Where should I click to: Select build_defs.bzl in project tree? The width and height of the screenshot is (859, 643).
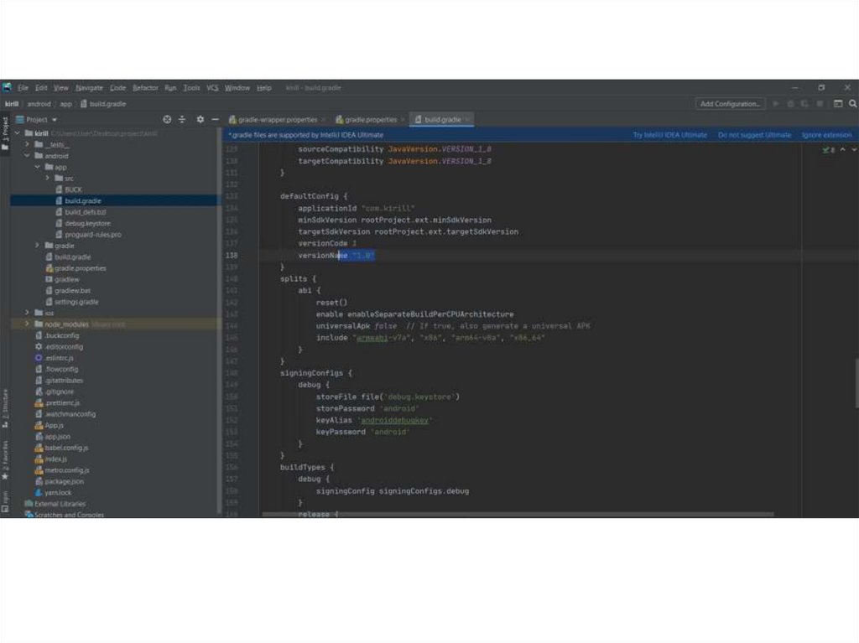point(81,212)
